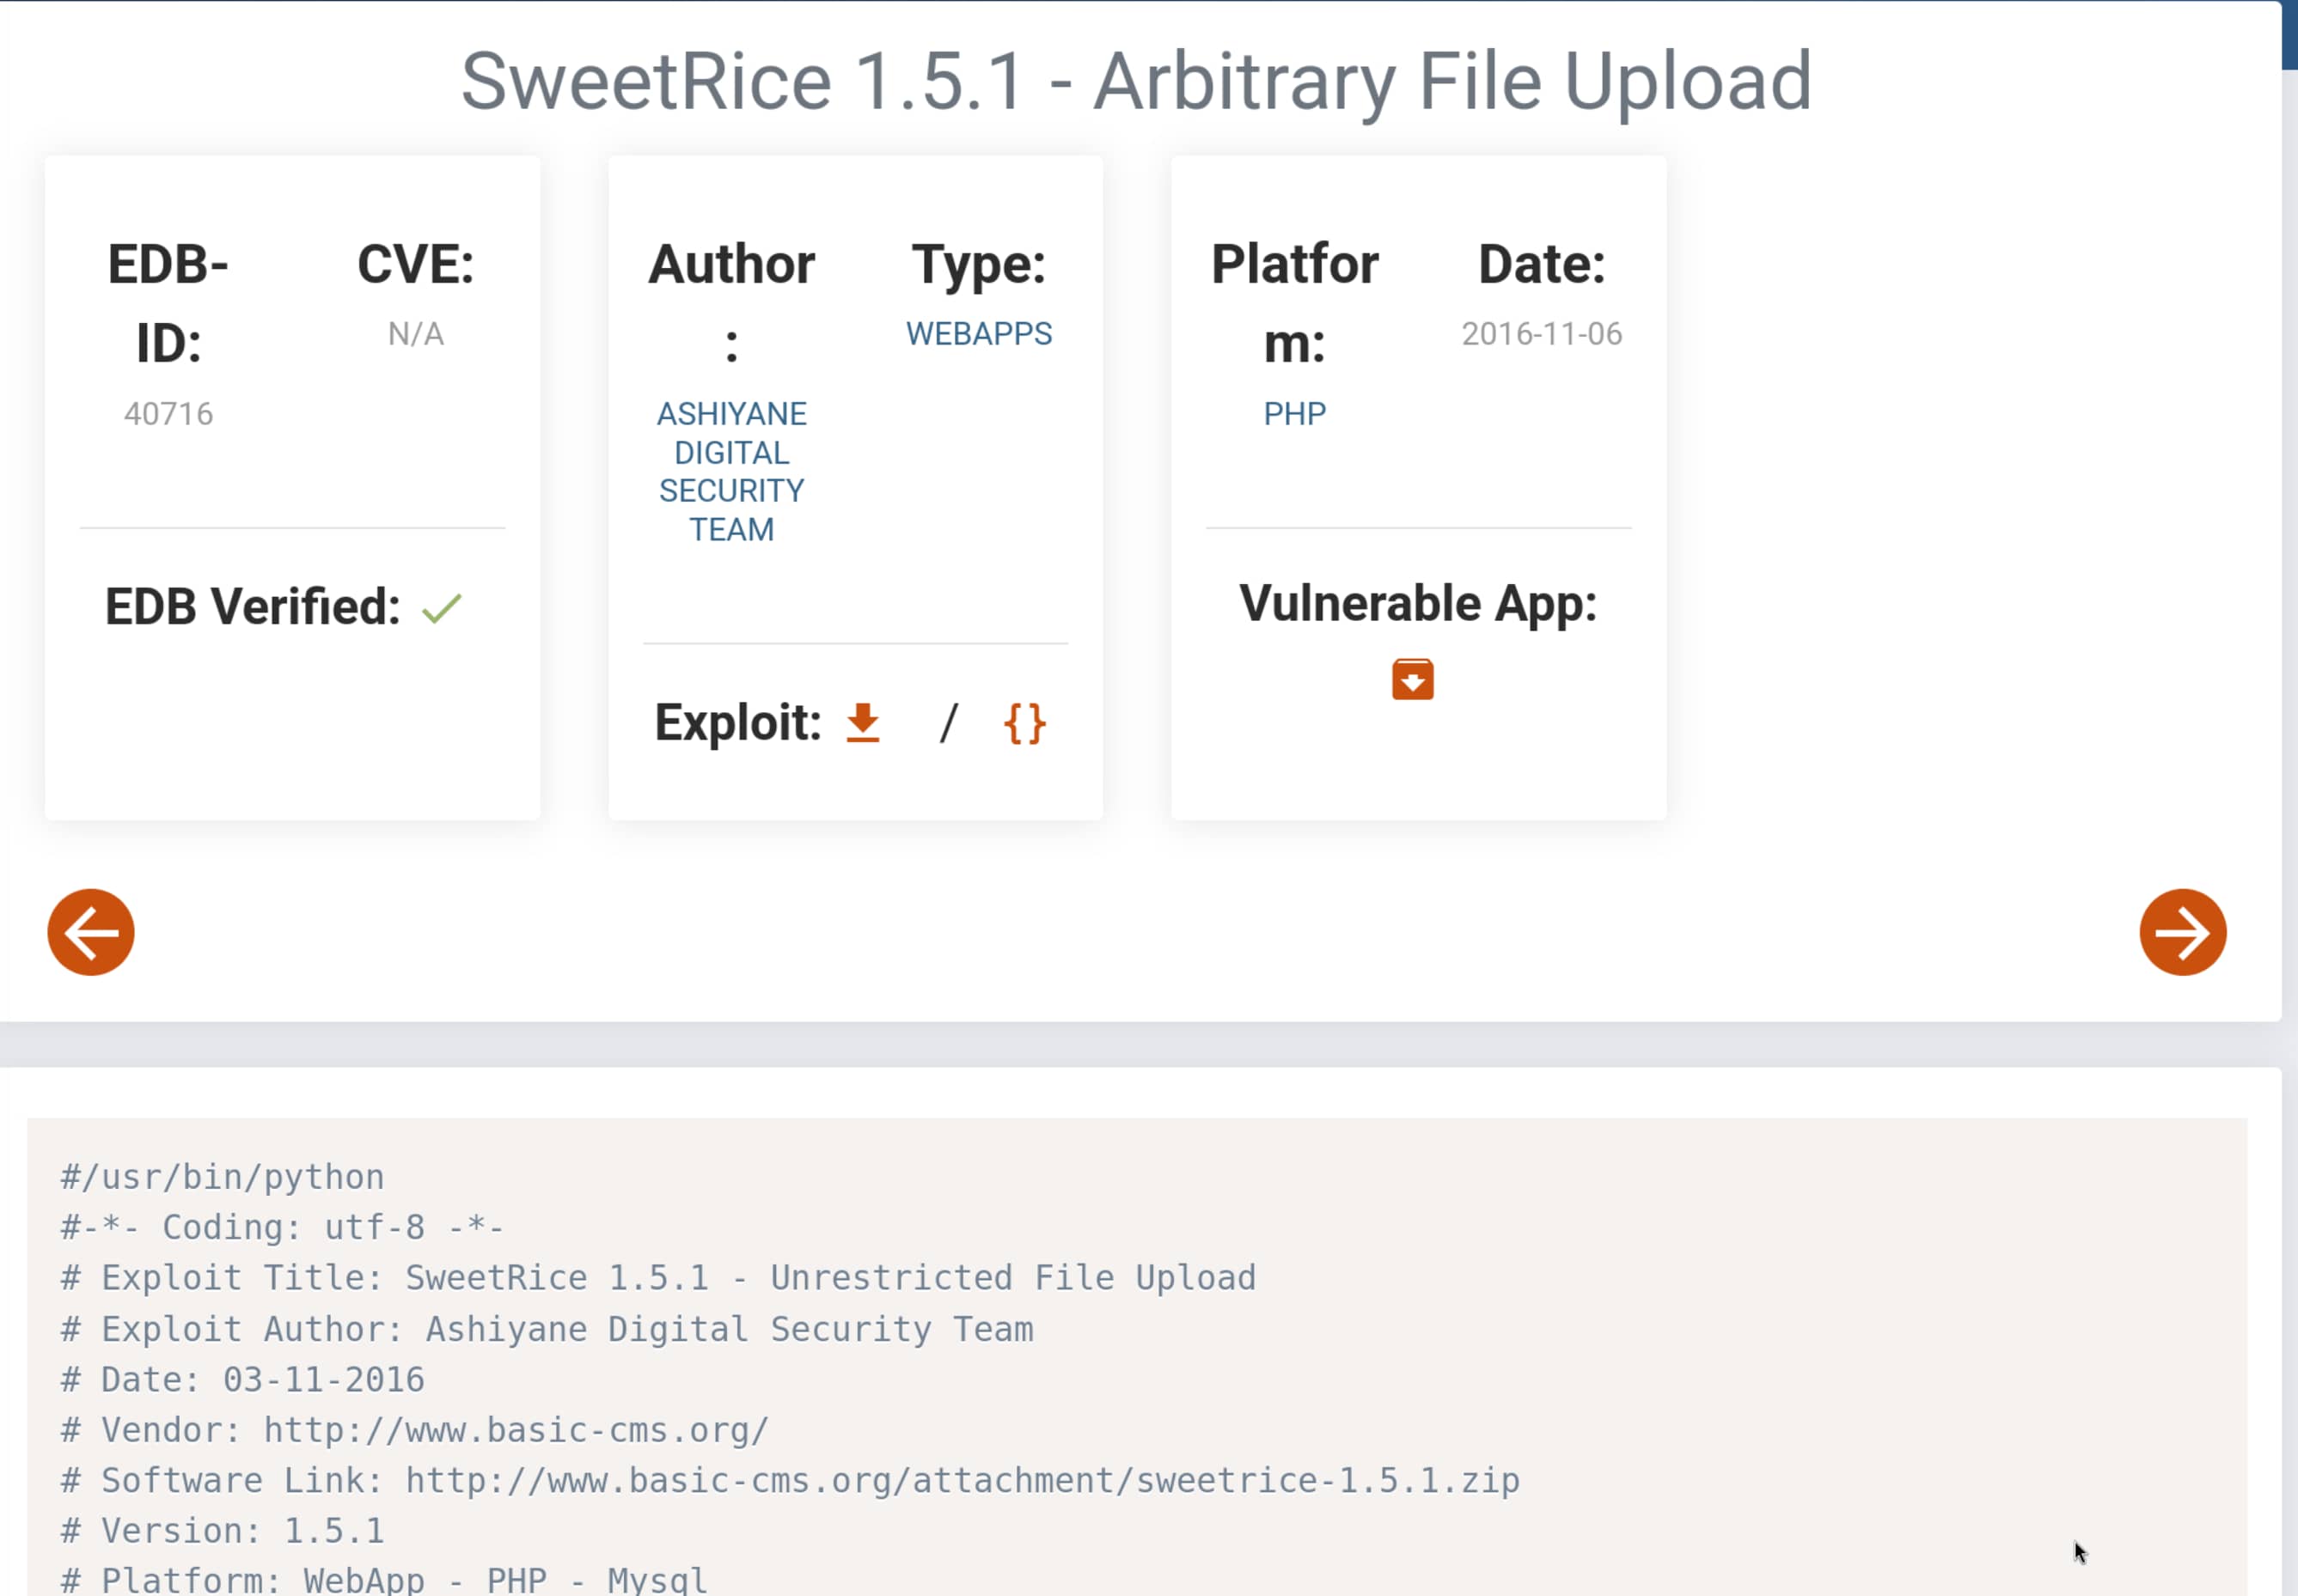Download the vulnerable app archive icon
This screenshot has height=1596, width=2298.
pyautogui.click(x=1412, y=680)
